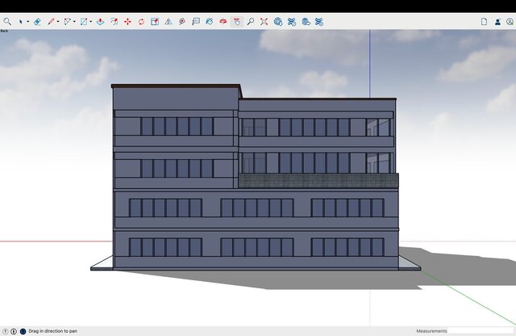This screenshot has height=336, width=516.
Task: Click the Measurements input box
Action: 481,331
